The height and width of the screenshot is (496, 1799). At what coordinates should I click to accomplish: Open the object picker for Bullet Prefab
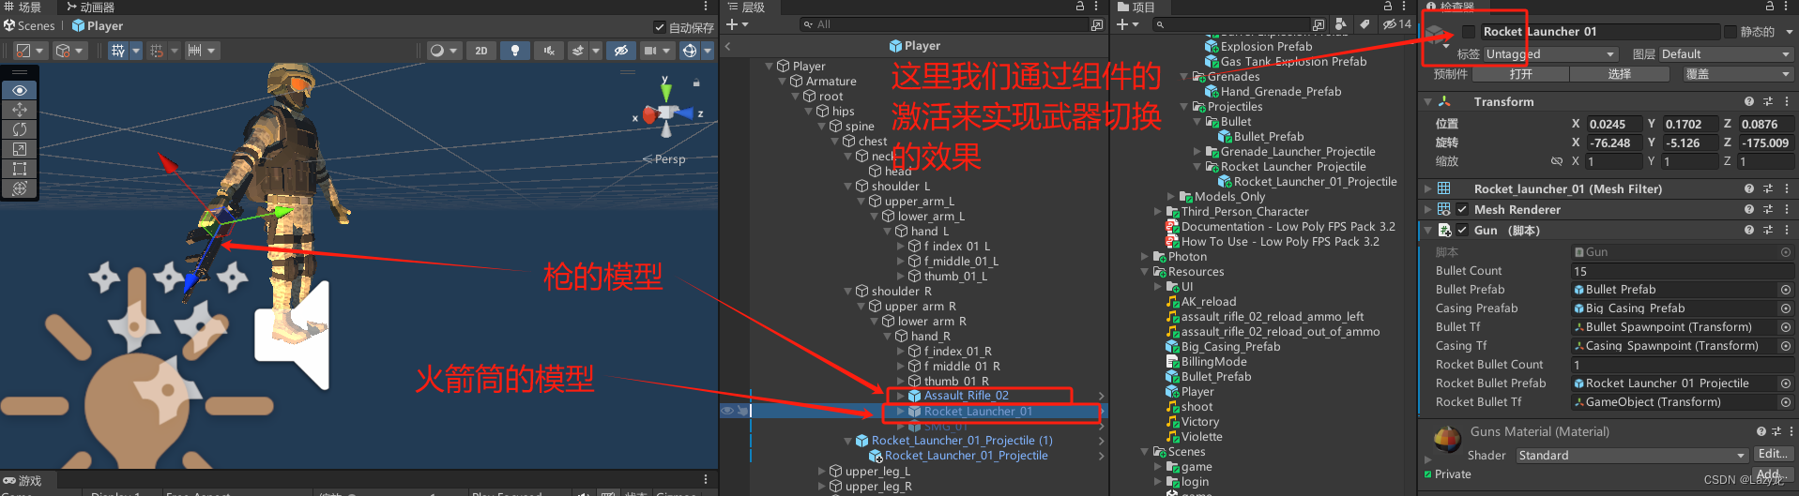(x=1785, y=290)
